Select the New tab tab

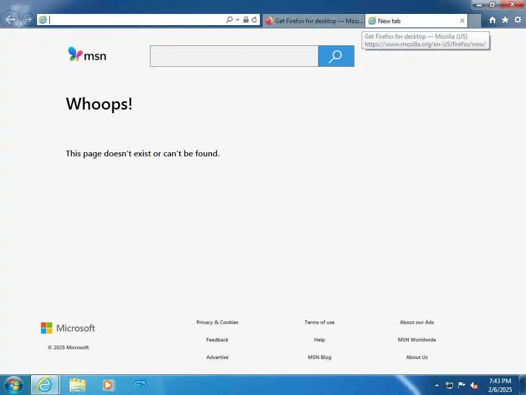pyautogui.click(x=416, y=21)
